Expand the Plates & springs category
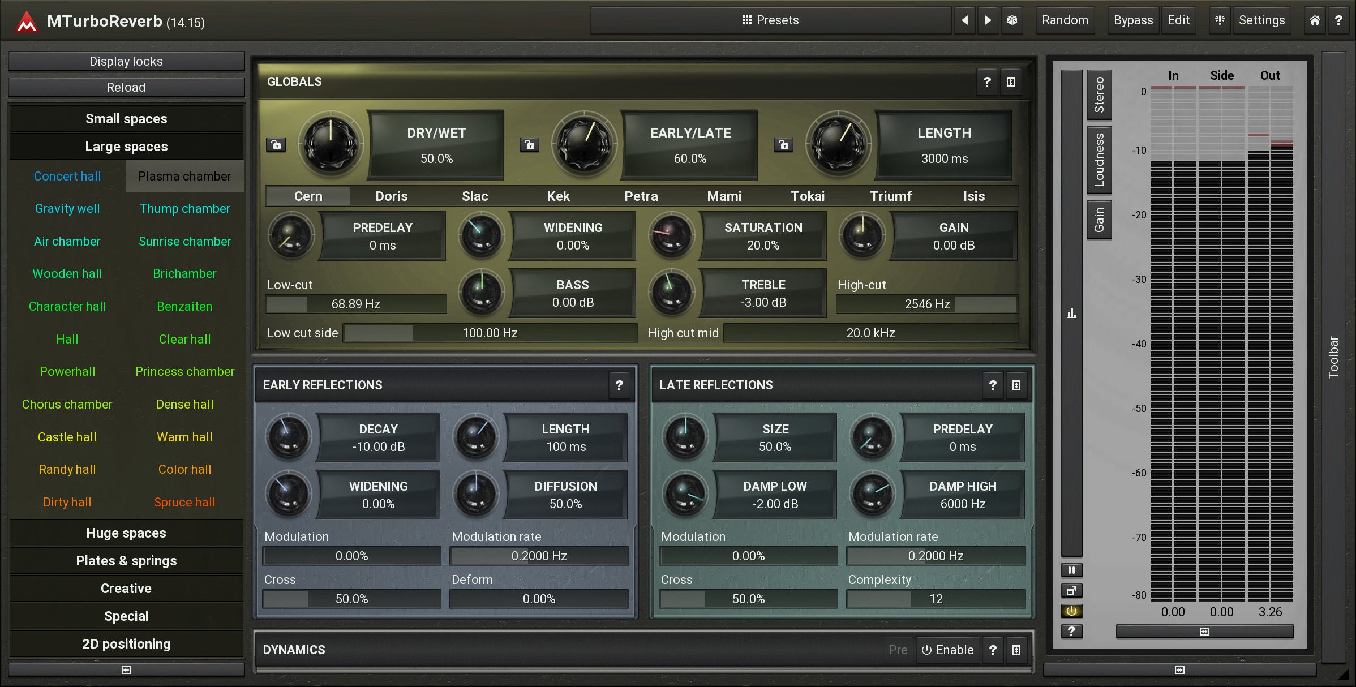Image resolution: width=1356 pixels, height=687 pixels. pyautogui.click(x=126, y=561)
